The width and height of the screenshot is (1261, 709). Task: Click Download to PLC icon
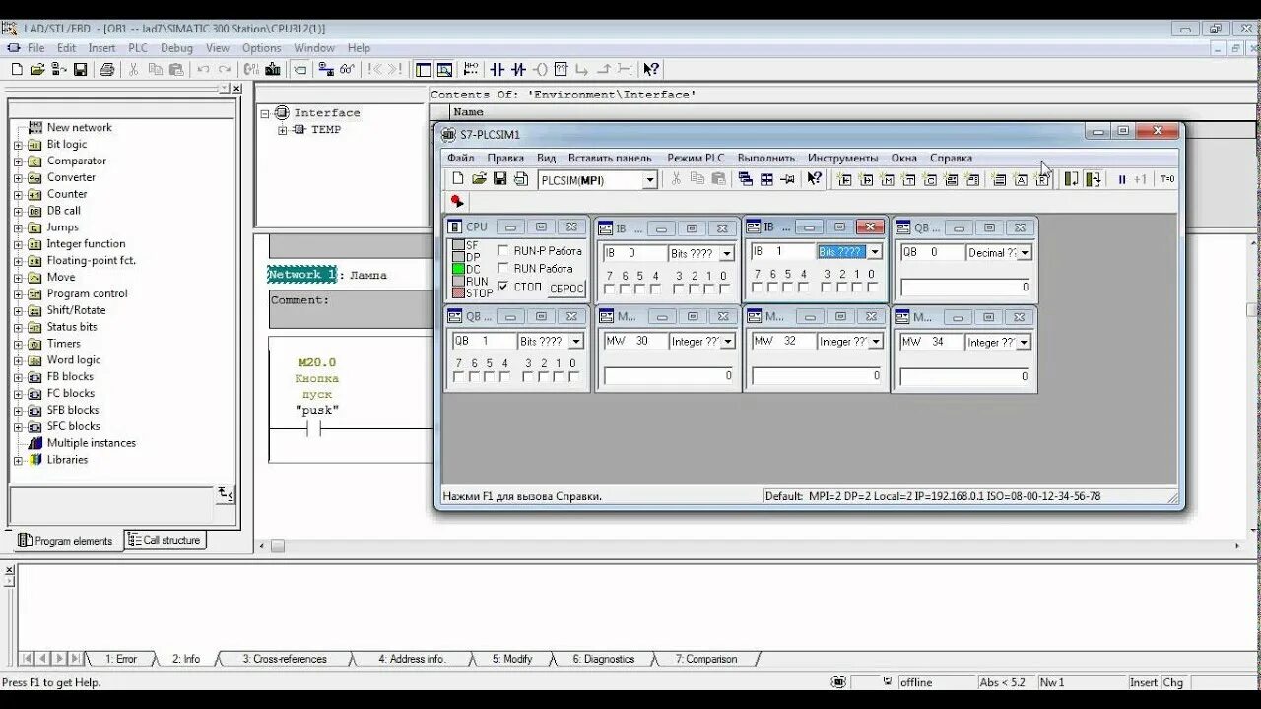[273, 69]
